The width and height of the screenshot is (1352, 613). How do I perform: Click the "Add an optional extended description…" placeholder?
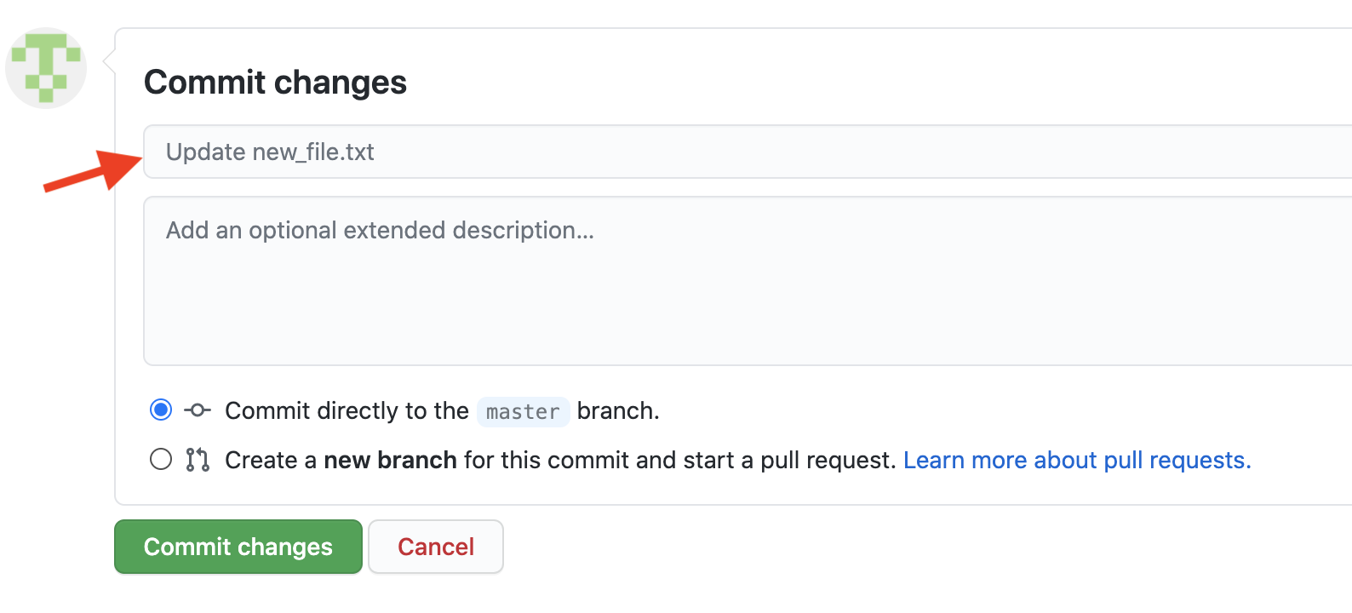pos(380,230)
